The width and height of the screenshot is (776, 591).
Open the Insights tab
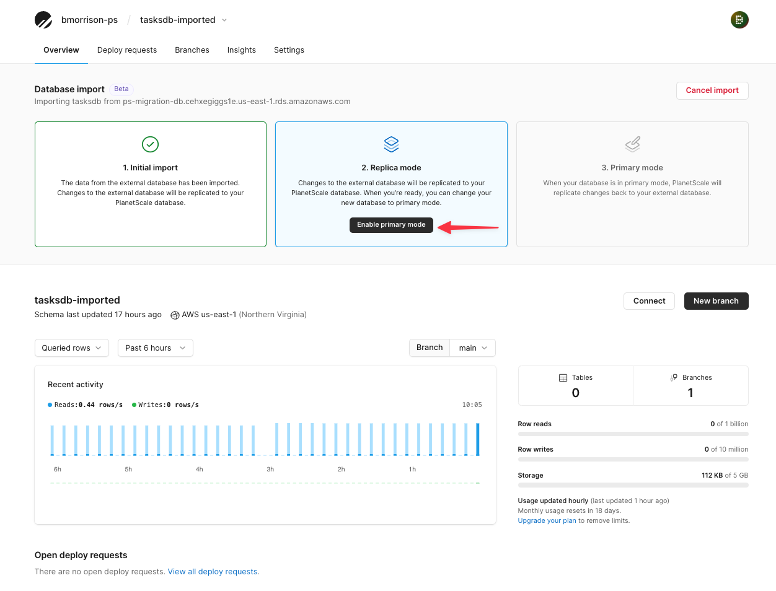pos(242,50)
